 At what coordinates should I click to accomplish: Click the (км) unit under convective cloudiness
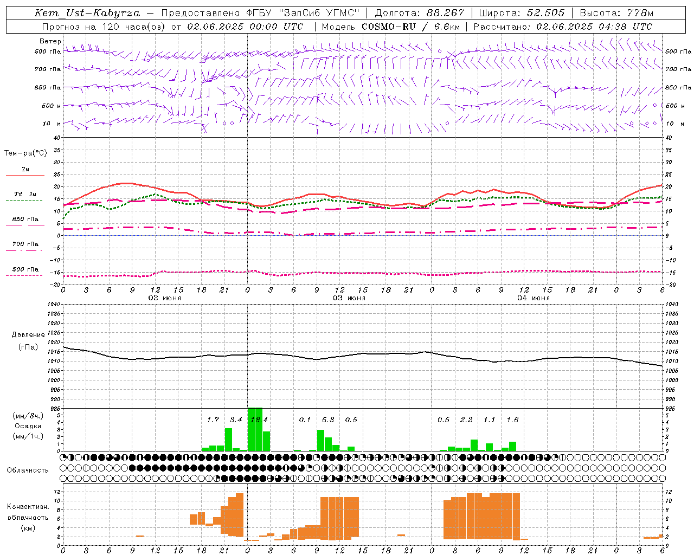(28, 528)
